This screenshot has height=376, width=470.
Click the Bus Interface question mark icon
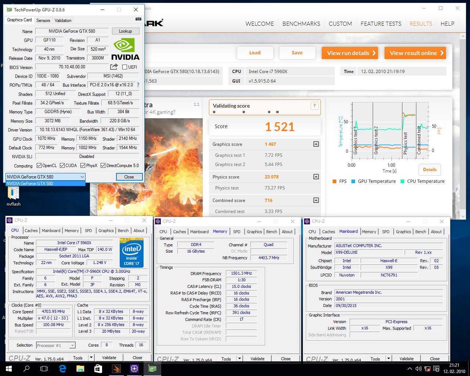click(138, 85)
